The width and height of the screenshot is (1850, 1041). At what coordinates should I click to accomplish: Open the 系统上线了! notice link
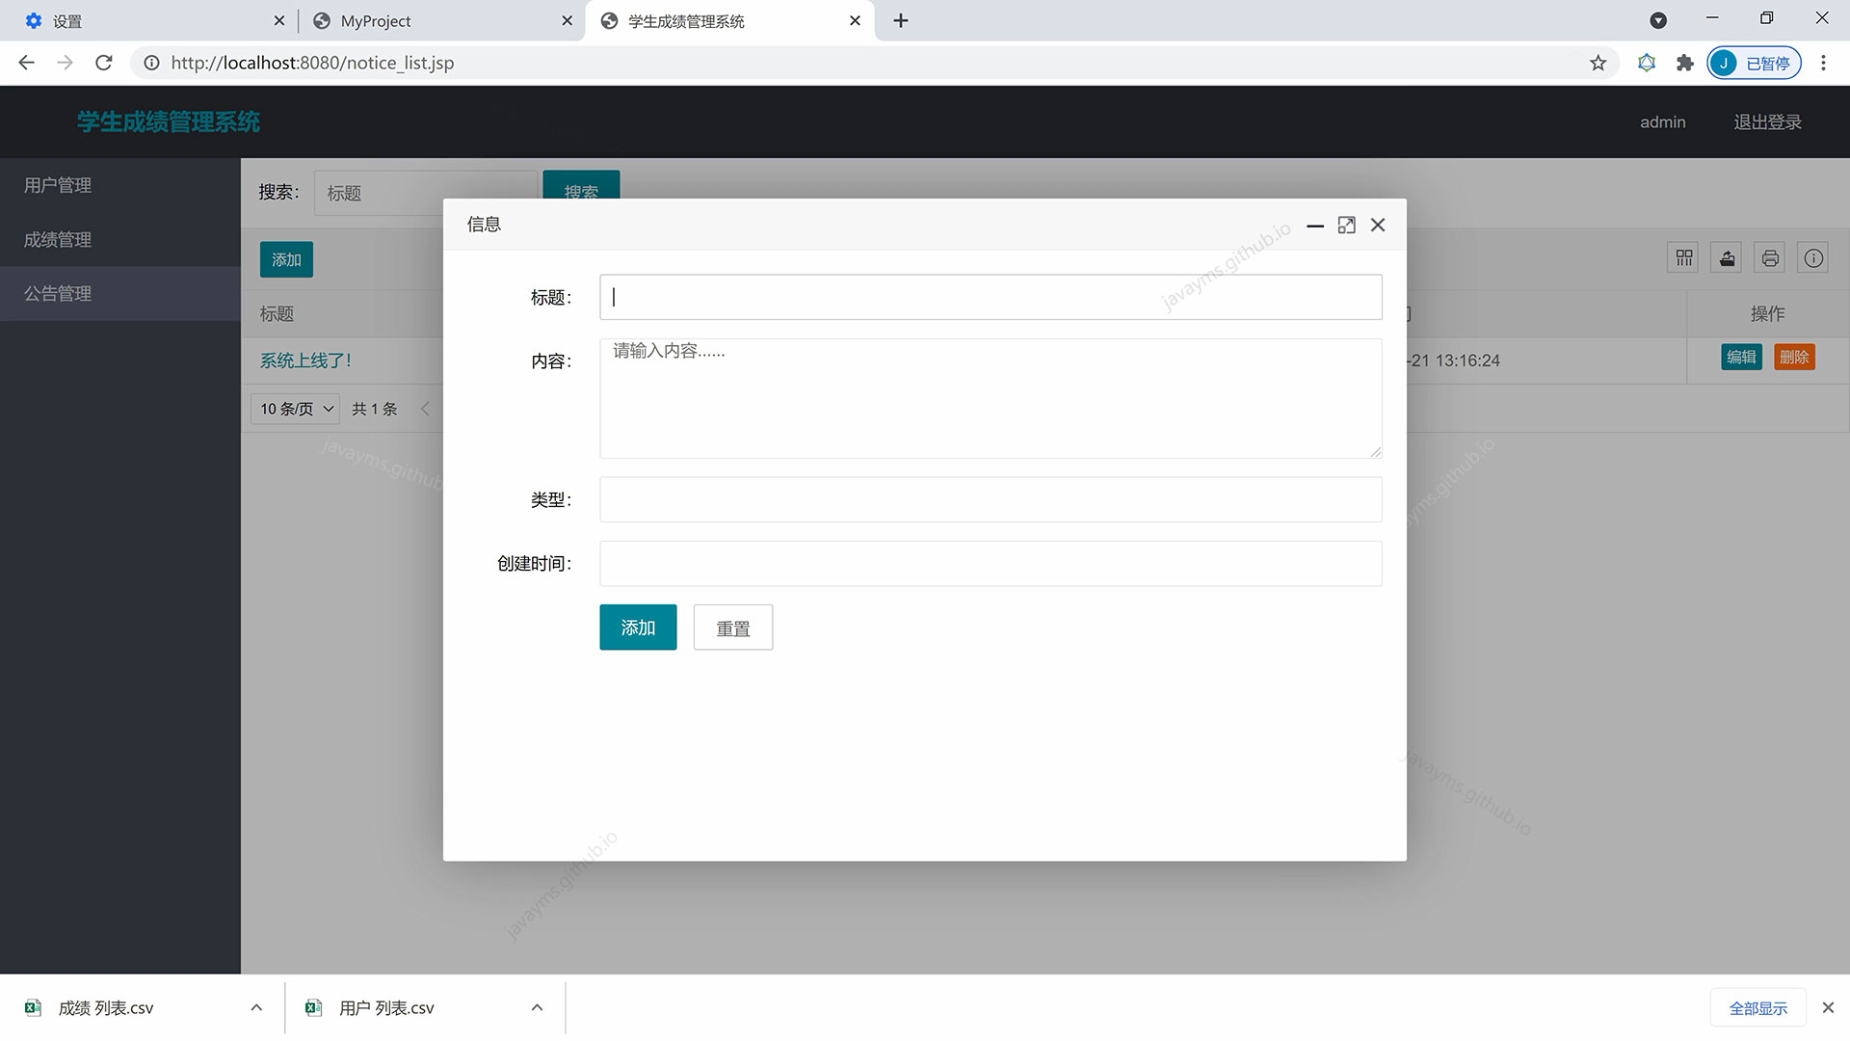click(x=305, y=360)
